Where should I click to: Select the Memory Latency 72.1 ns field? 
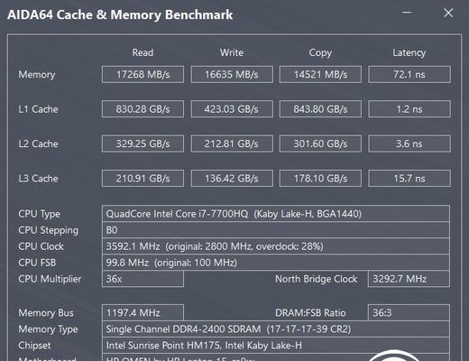point(409,74)
